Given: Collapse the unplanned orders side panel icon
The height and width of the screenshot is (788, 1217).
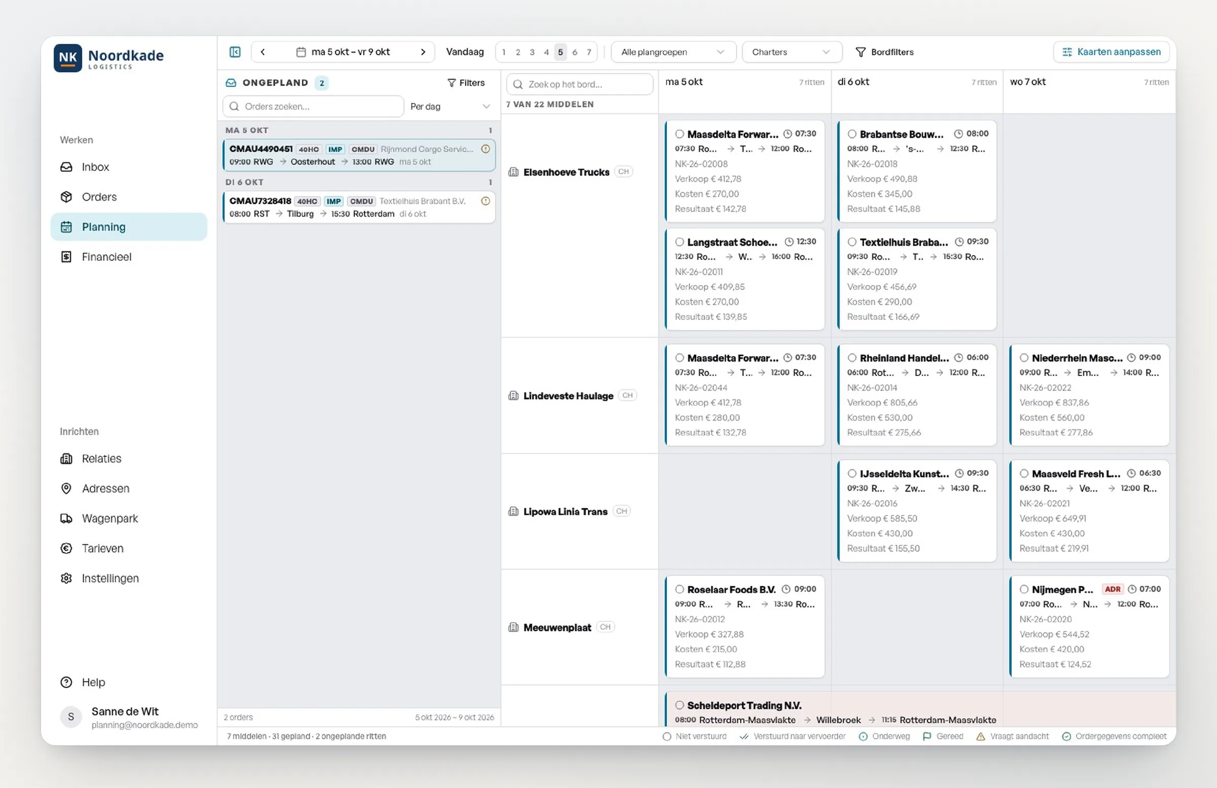Looking at the screenshot, I should pyautogui.click(x=235, y=52).
